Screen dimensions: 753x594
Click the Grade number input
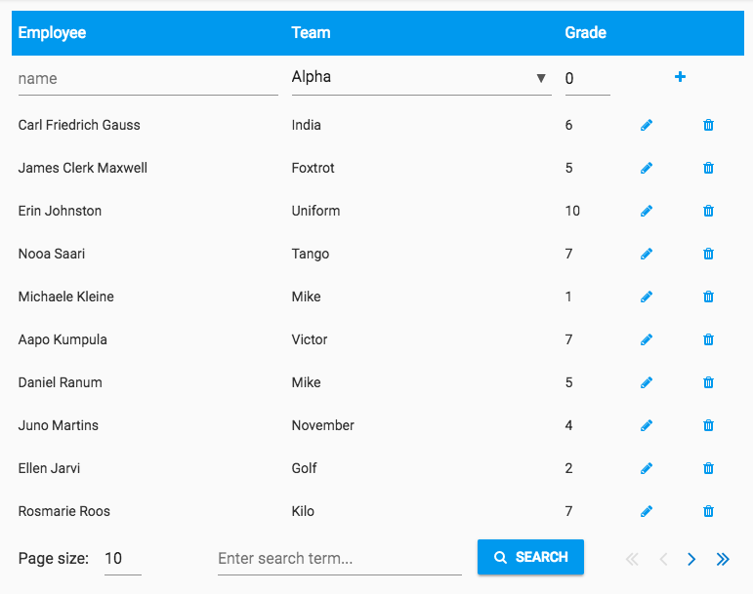587,78
